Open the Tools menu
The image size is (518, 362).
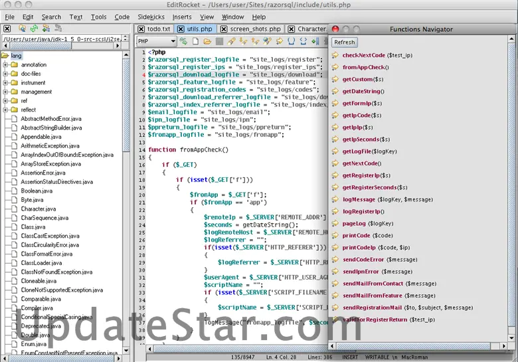coord(99,17)
